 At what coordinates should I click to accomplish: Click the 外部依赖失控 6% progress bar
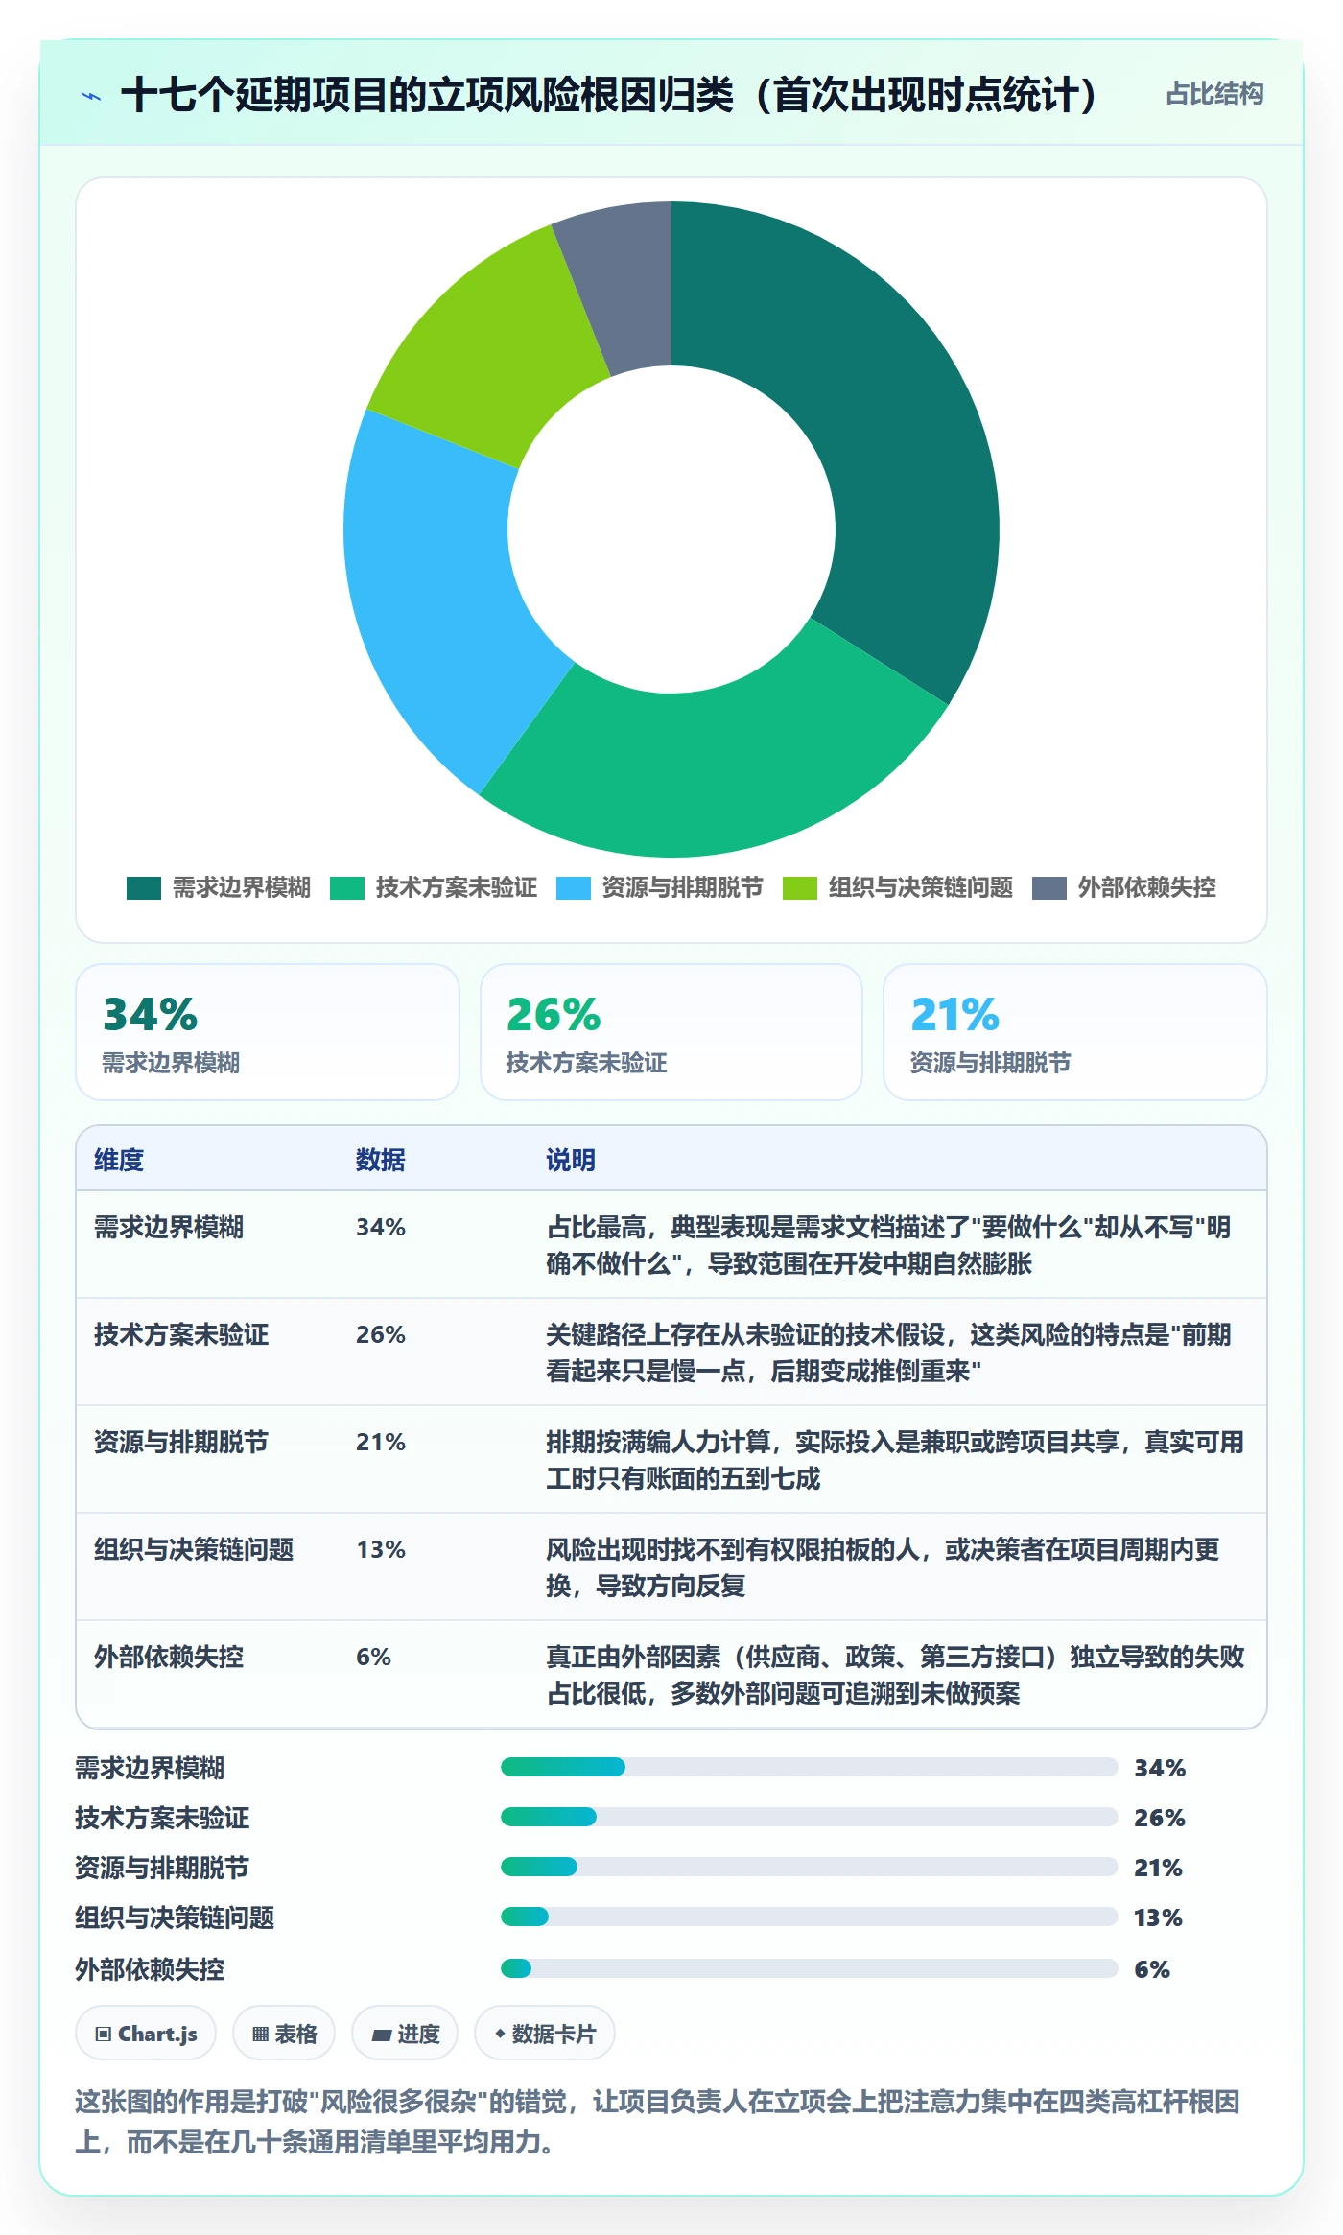tap(810, 1968)
